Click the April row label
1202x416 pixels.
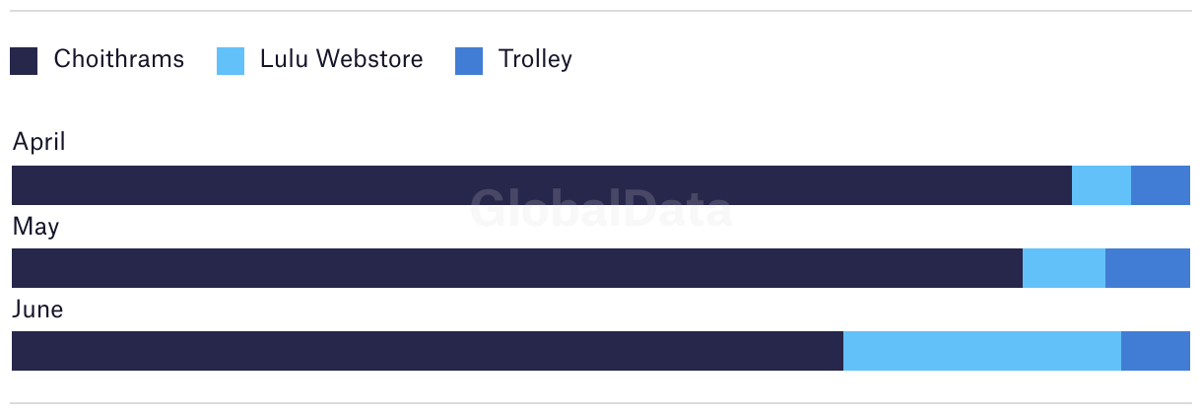pos(39,143)
